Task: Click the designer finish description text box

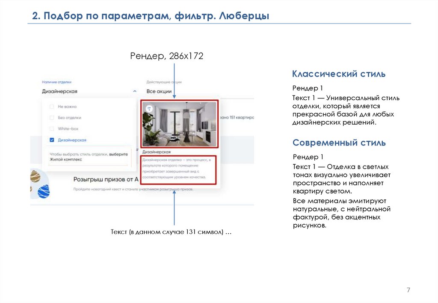Action: pyautogui.click(x=178, y=168)
